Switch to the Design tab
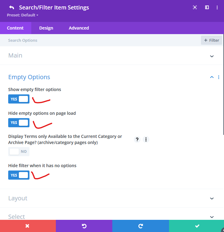 tap(46, 28)
